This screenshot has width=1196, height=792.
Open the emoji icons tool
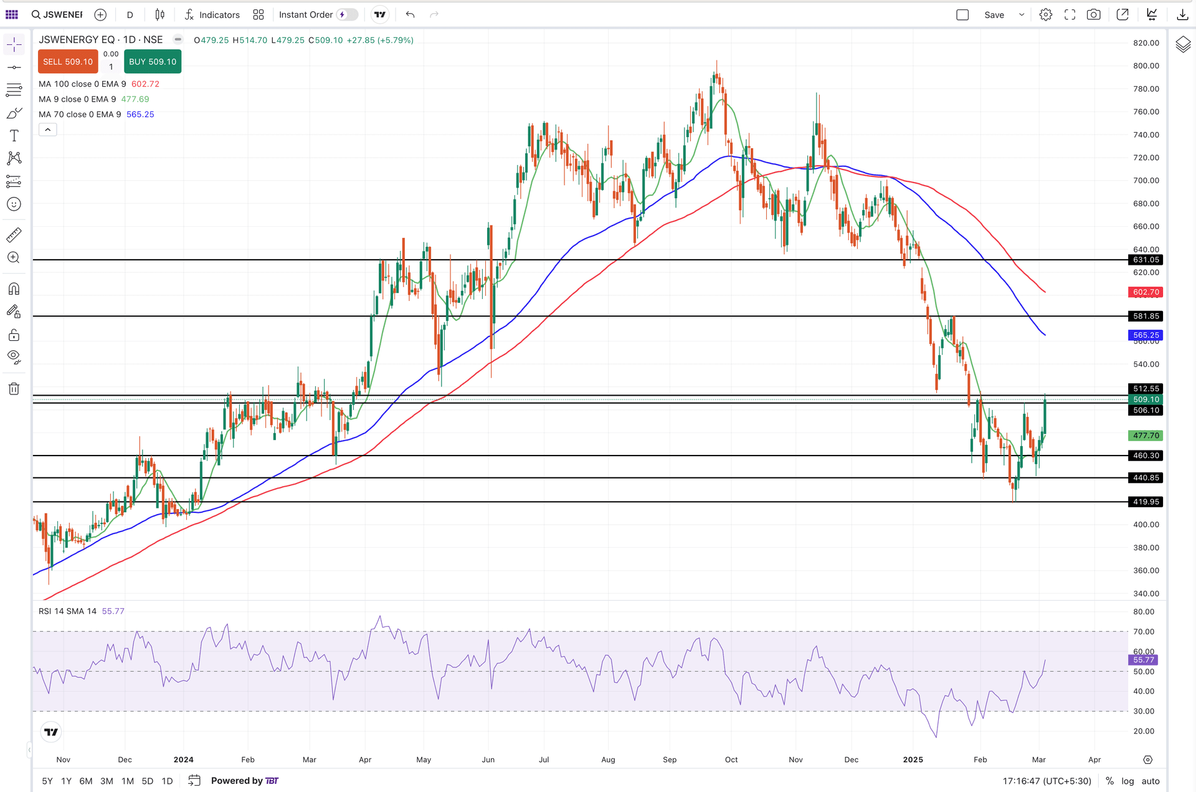[x=14, y=204]
